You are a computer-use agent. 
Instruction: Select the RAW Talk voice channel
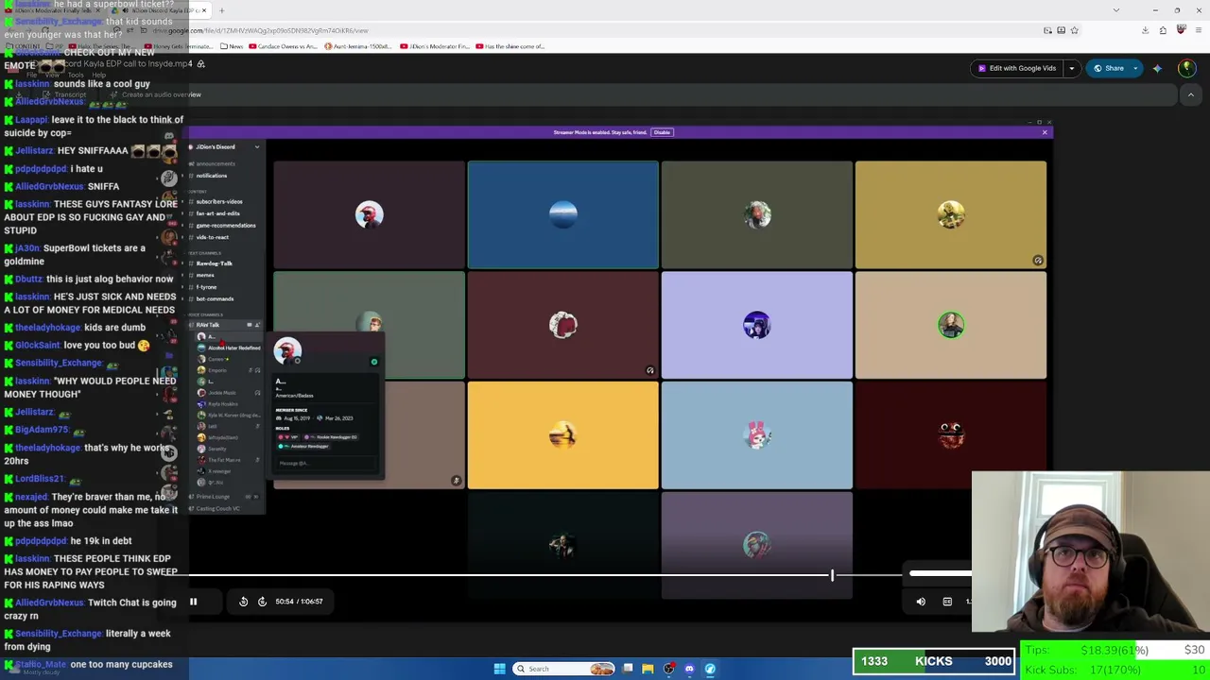click(208, 325)
